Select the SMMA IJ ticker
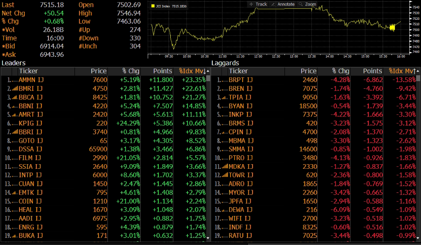 241,149
